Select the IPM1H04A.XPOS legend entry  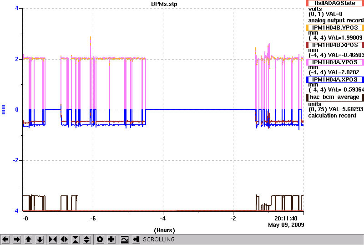[335, 80]
